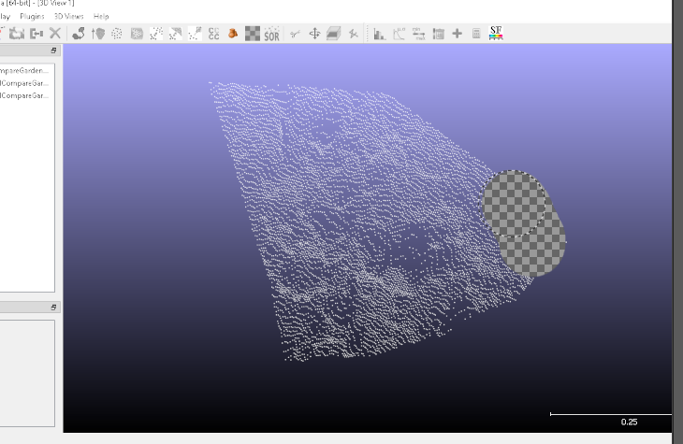Click the CC connected components icon
Image resolution: width=683 pixels, height=444 pixels.
tap(213, 34)
